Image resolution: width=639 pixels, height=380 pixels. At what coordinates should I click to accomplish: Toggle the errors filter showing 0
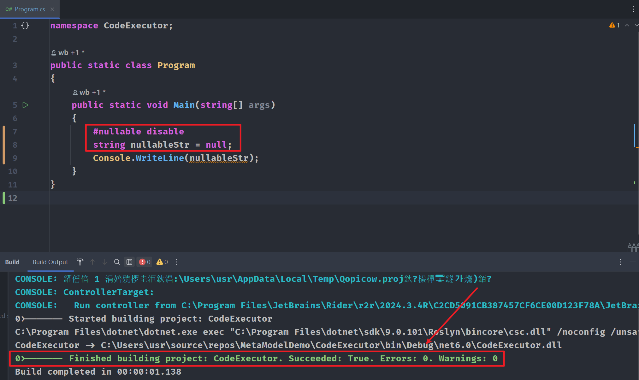pos(145,262)
